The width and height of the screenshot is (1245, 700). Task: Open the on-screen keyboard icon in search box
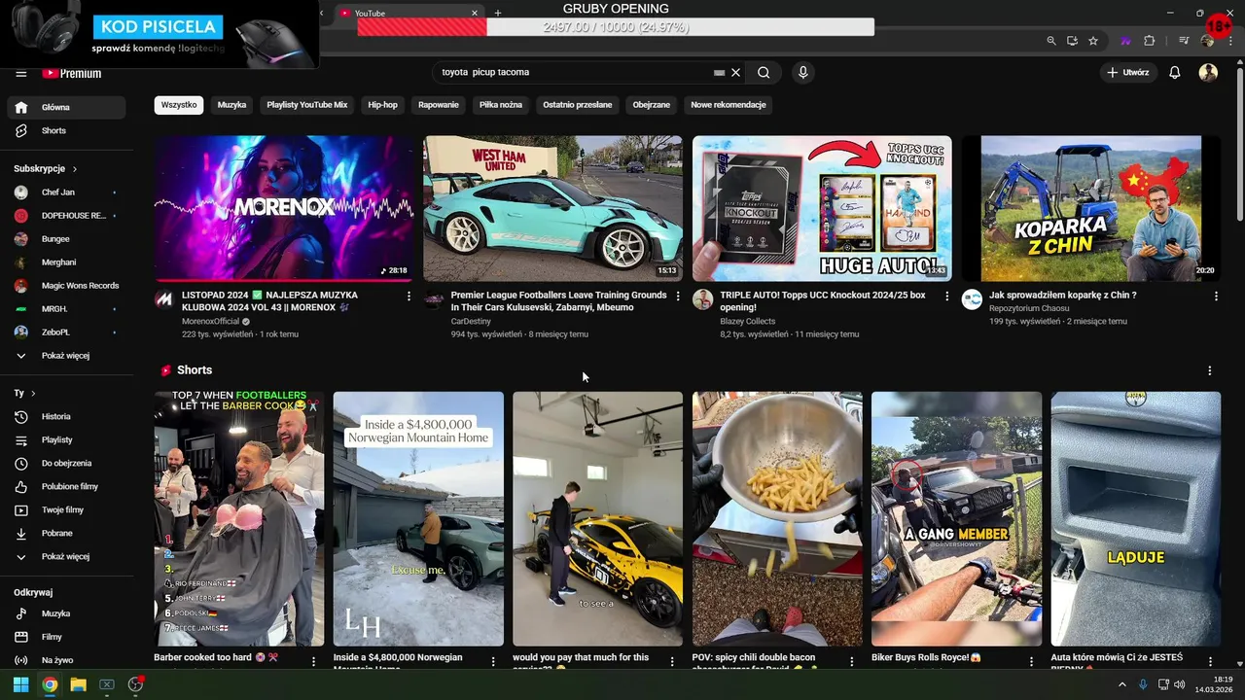tap(719, 72)
